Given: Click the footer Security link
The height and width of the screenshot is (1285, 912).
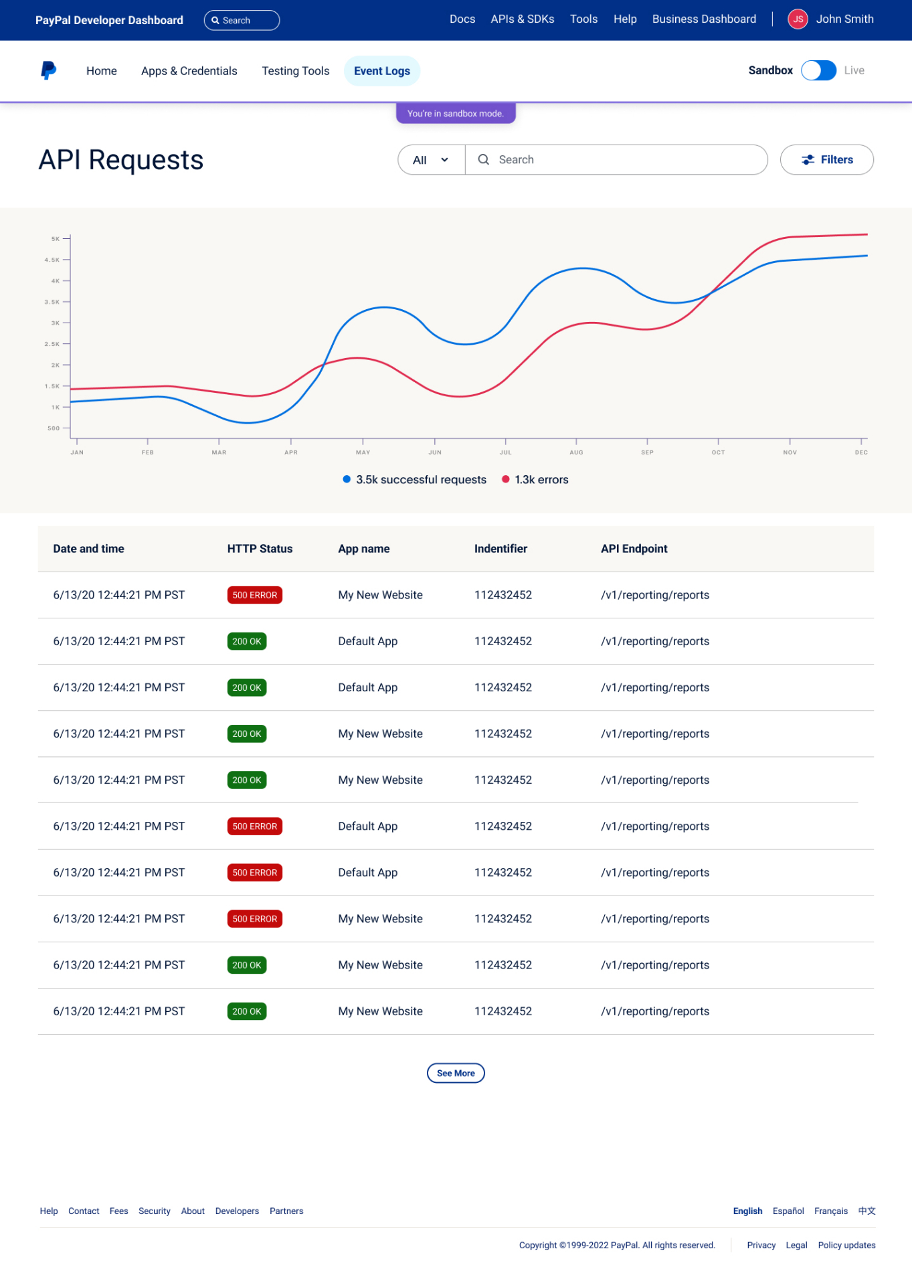Looking at the screenshot, I should tap(155, 1211).
